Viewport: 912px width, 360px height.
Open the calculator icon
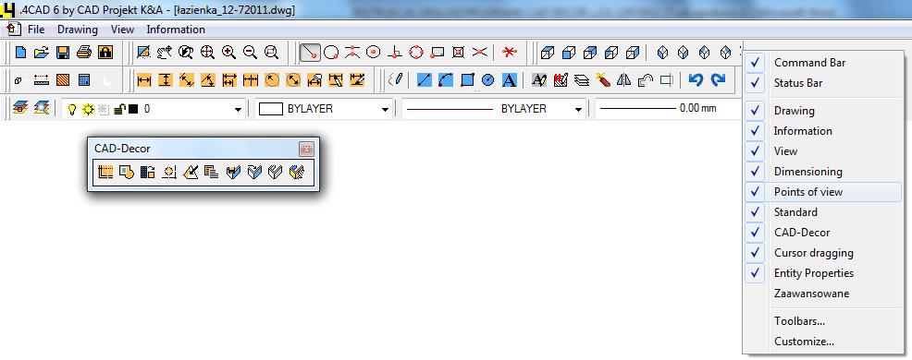pos(84,80)
